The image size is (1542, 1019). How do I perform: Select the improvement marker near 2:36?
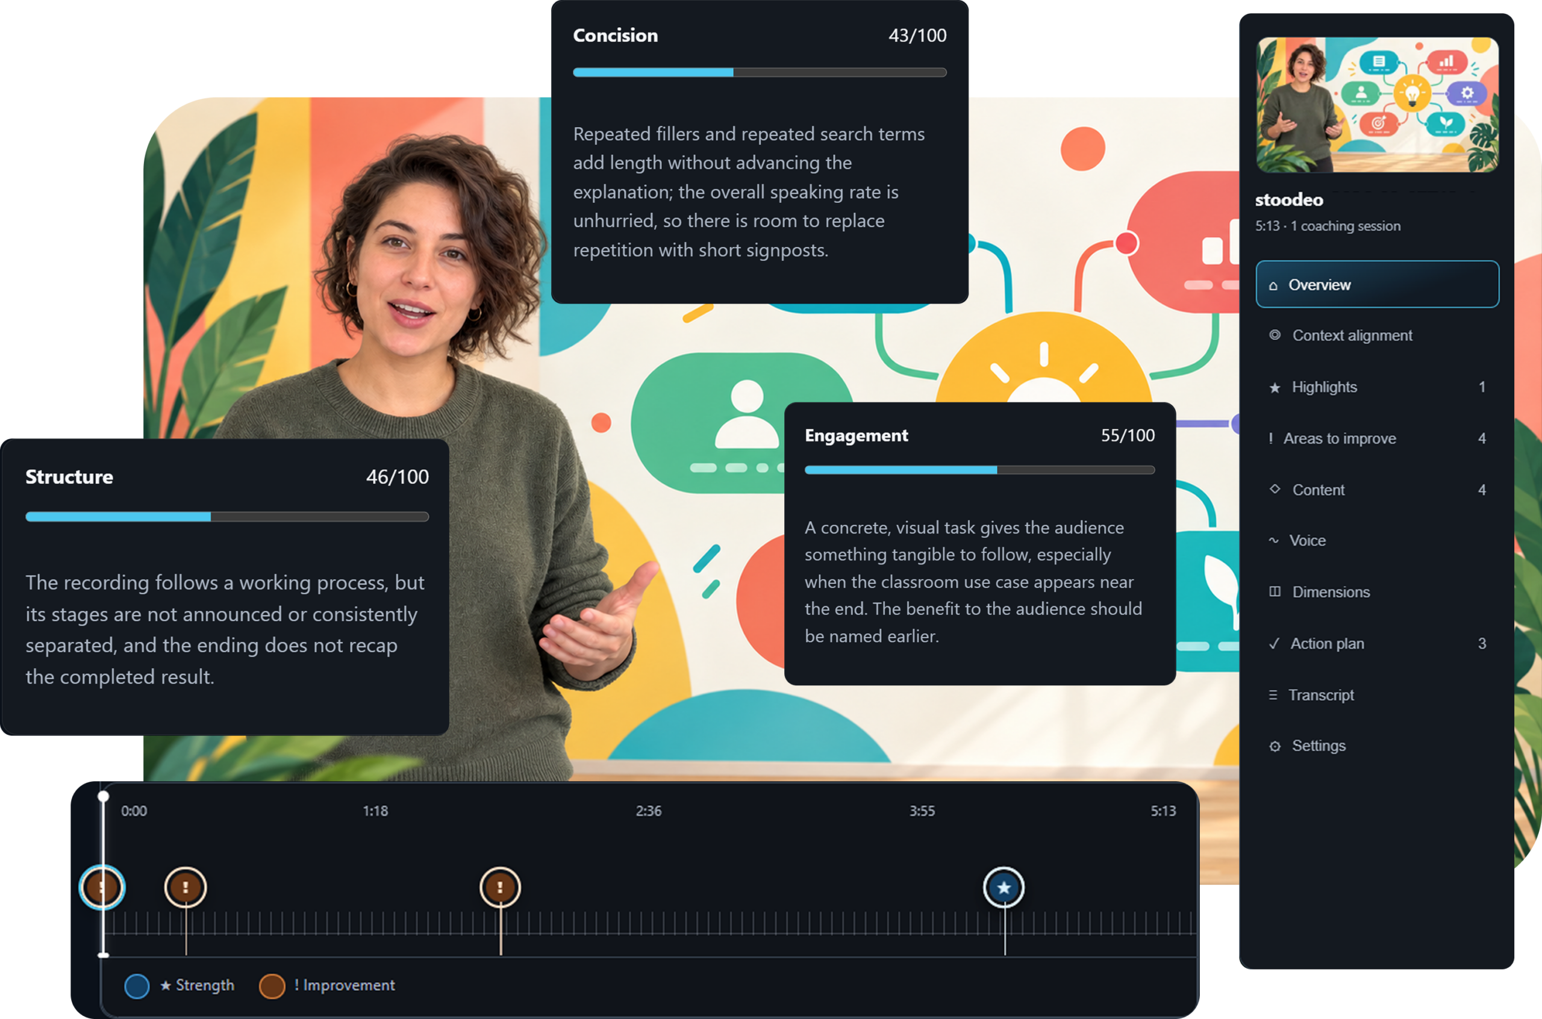500,888
